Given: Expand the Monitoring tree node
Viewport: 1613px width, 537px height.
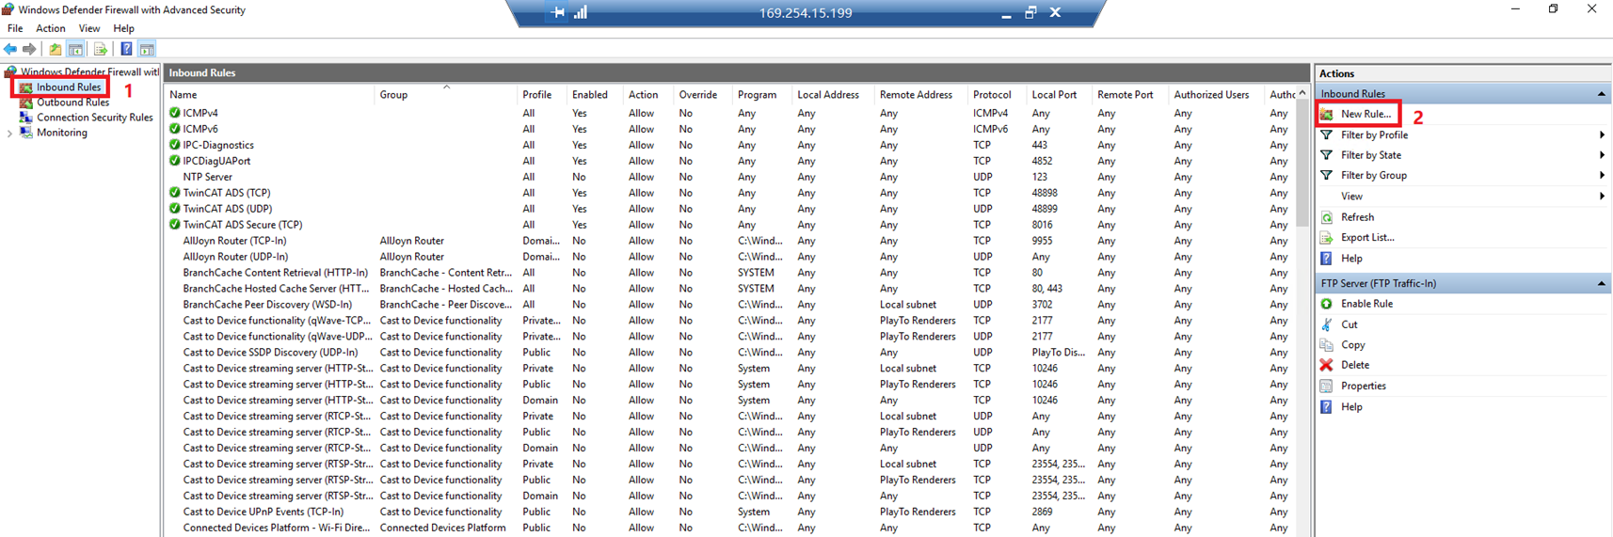Looking at the screenshot, I should [9, 134].
